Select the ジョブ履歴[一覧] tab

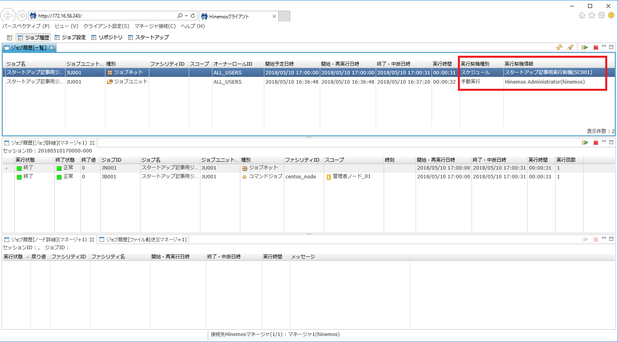click(x=29, y=48)
